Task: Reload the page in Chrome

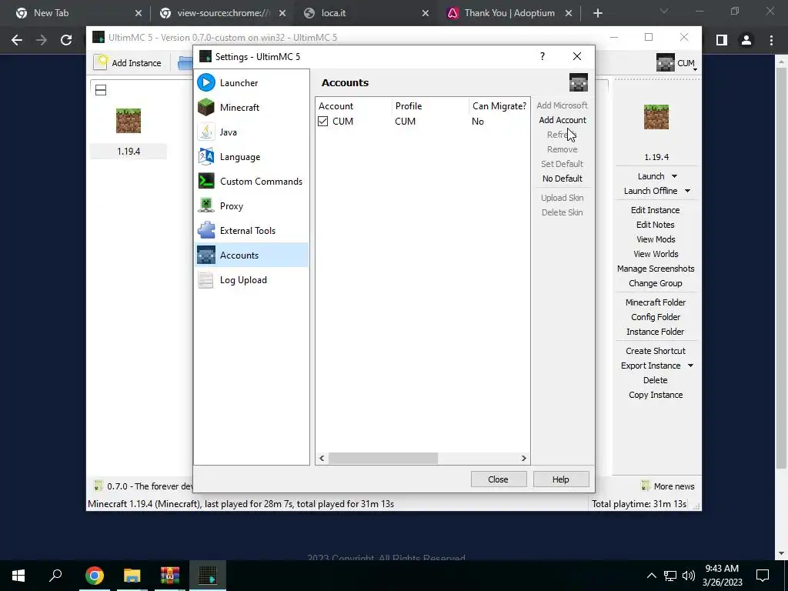Action: tap(66, 40)
